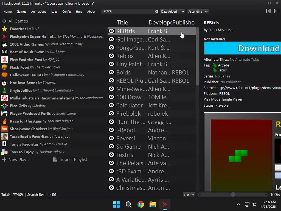Create a New Playlist
Screen dimensions: 281x211
pos(17,160)
